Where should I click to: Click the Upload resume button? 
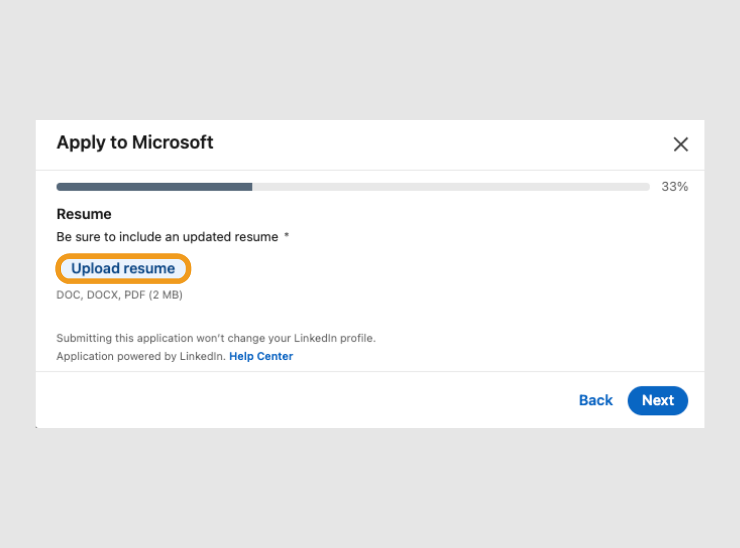click(123, 268)
